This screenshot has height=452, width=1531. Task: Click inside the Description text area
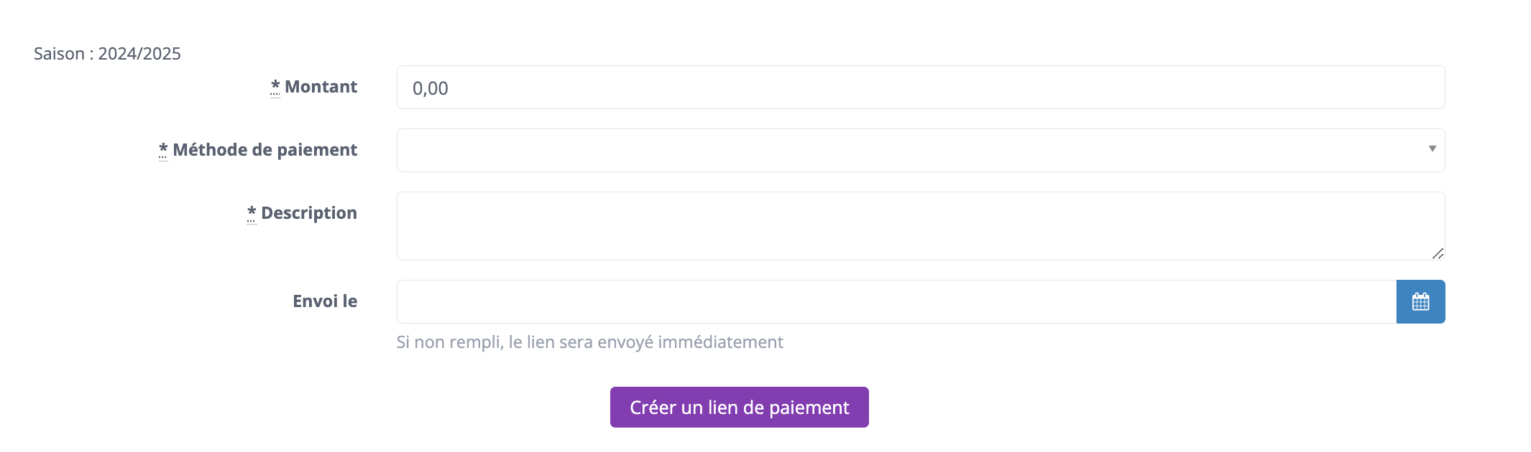(x=921, y=226)
